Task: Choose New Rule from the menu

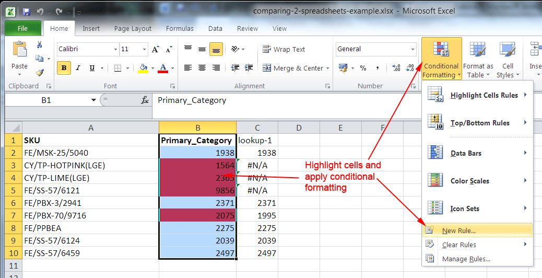Action: click(458, 230)
